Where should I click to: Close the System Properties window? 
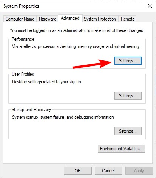[150, 6]
